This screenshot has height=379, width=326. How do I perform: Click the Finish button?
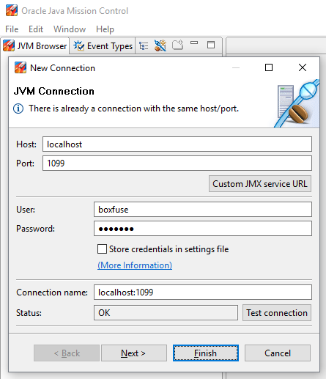[206, 353]
